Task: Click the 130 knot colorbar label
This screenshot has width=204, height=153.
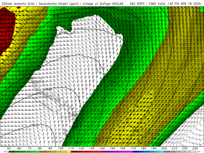Action: [x=92, y=148]
